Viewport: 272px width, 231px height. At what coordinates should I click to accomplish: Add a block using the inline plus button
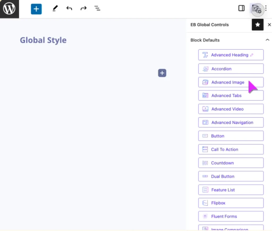coord(162,73)
